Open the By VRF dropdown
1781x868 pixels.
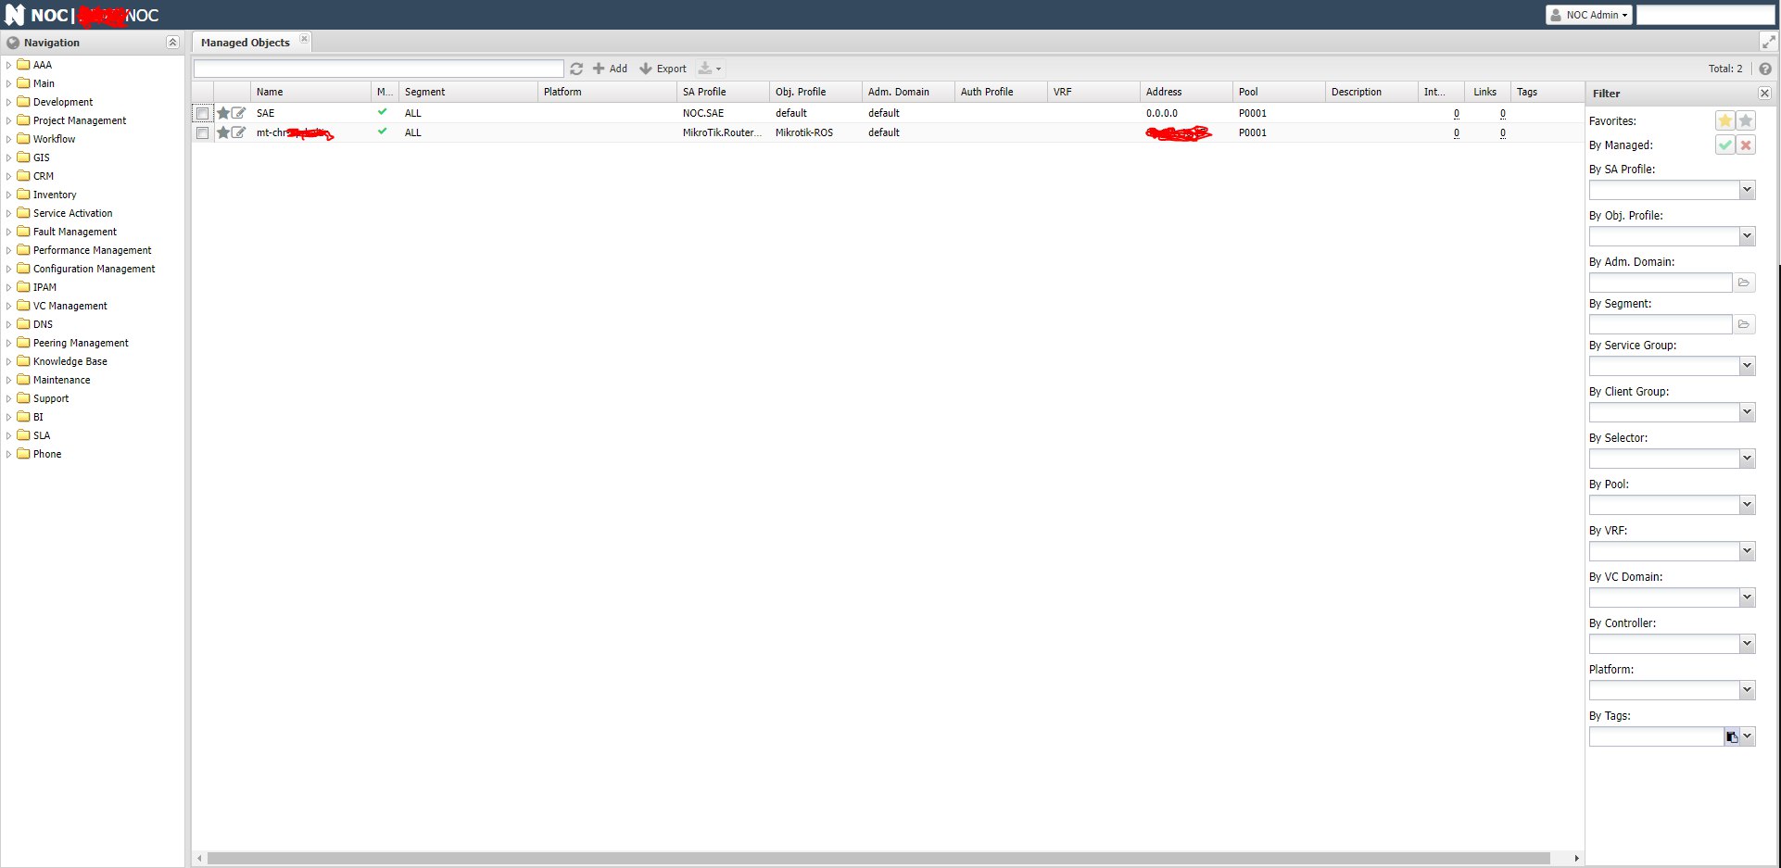point(1747,551)
